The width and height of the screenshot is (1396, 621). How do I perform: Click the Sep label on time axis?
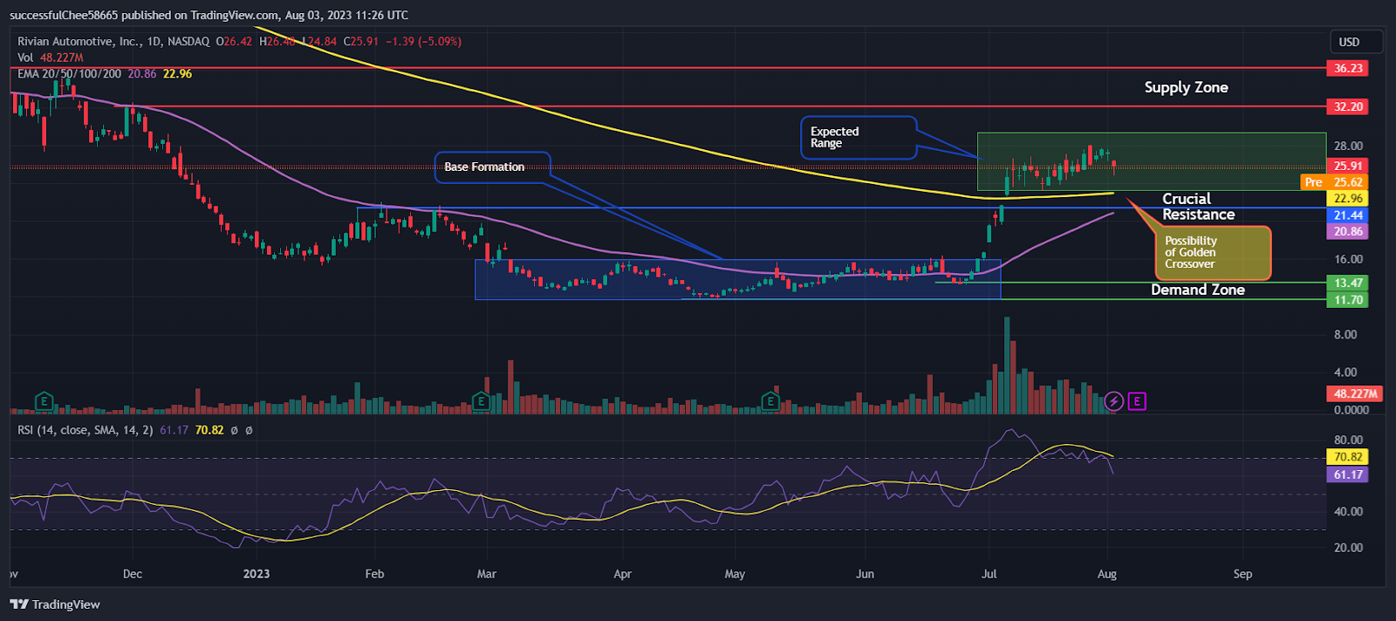tap(1242, 574)
